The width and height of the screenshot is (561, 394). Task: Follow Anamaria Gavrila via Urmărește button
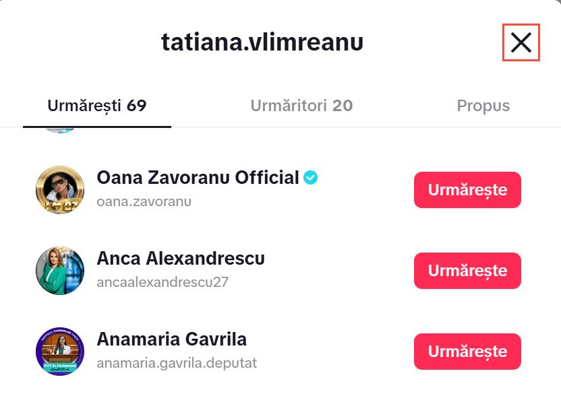point(467,352)
